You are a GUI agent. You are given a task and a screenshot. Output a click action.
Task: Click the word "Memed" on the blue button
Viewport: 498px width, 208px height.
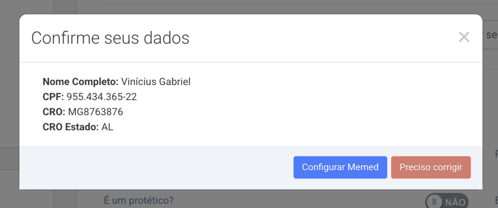click(x=363, y=167)
